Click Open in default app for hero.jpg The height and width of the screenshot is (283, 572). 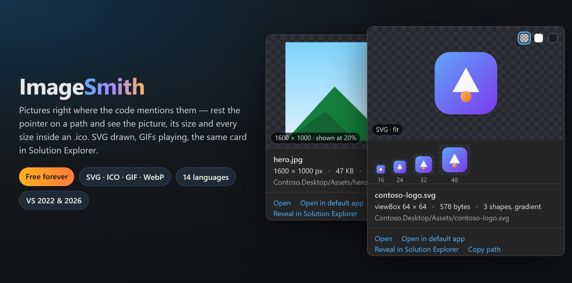(332, 203)
